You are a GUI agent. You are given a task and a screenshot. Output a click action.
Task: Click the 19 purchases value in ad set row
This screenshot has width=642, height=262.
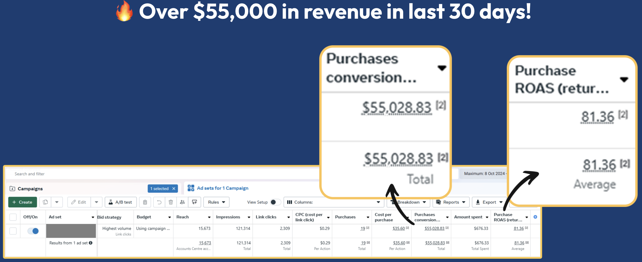click(363, 229)
